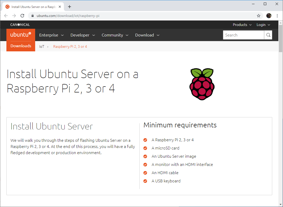Minimize the Chrome window

pyautogui.click(x=253, y=4)
